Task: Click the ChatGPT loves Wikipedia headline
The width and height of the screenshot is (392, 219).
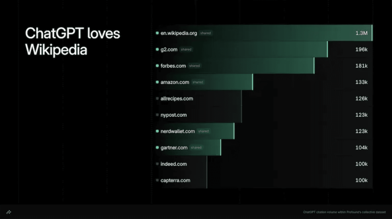Action: pyautogui.click(x=73, y=41)
